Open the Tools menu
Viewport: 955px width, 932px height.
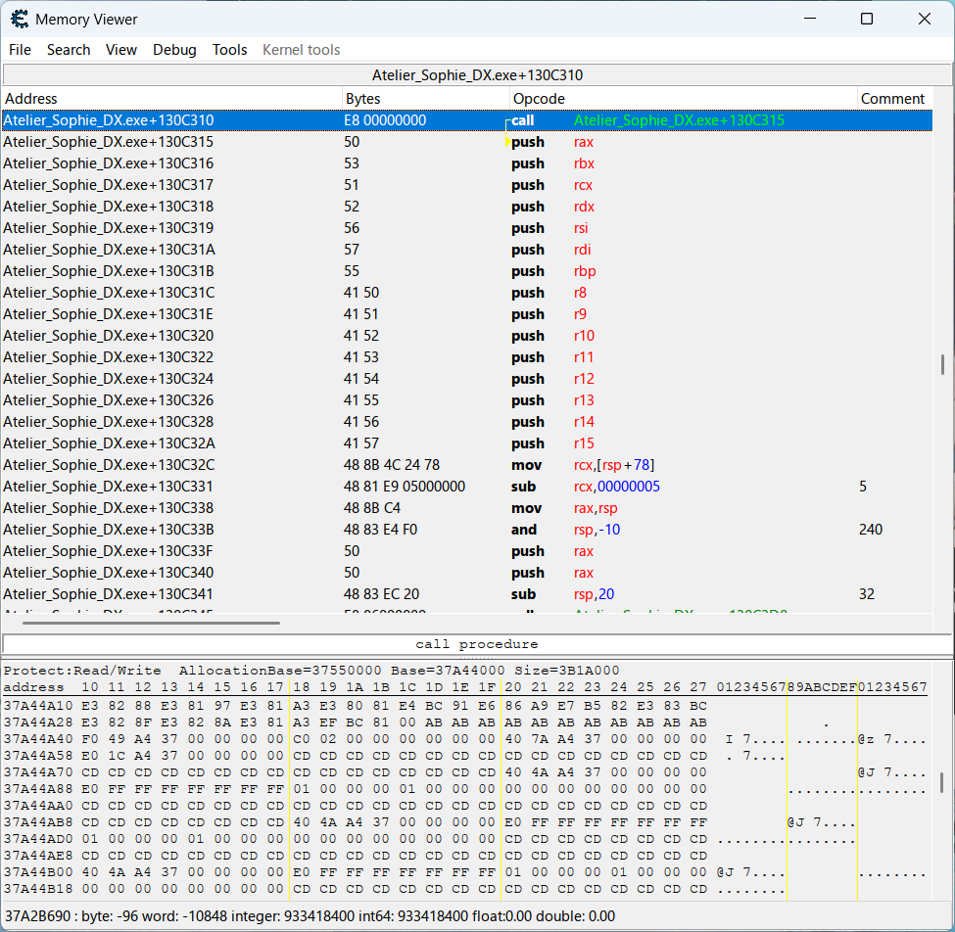[230, 50]
